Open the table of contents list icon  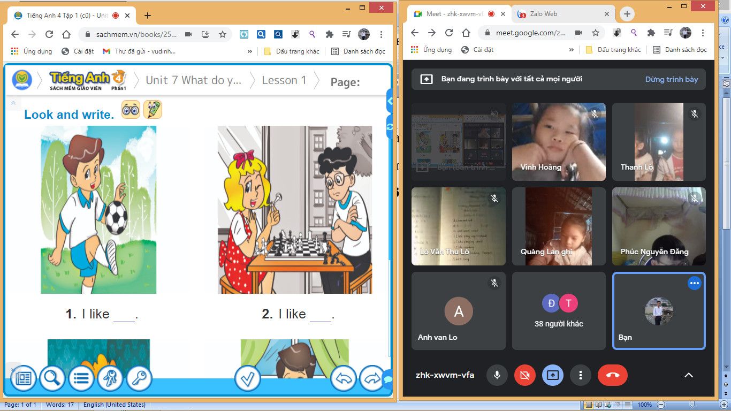click(x=81, y=378)
